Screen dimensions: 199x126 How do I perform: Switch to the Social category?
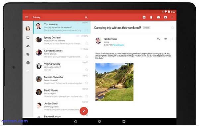pos(28,46)
